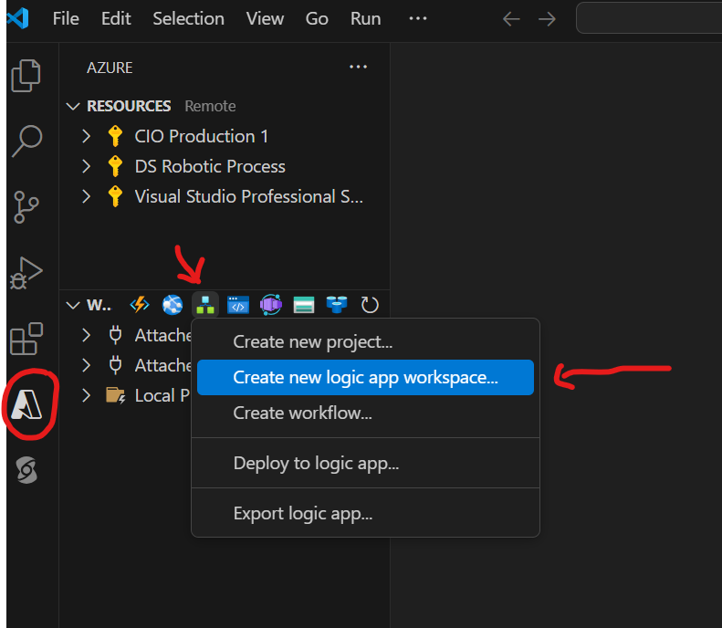Expand the Local P item
The width and height of the screenshot is (722, 628).
[86, 395]
